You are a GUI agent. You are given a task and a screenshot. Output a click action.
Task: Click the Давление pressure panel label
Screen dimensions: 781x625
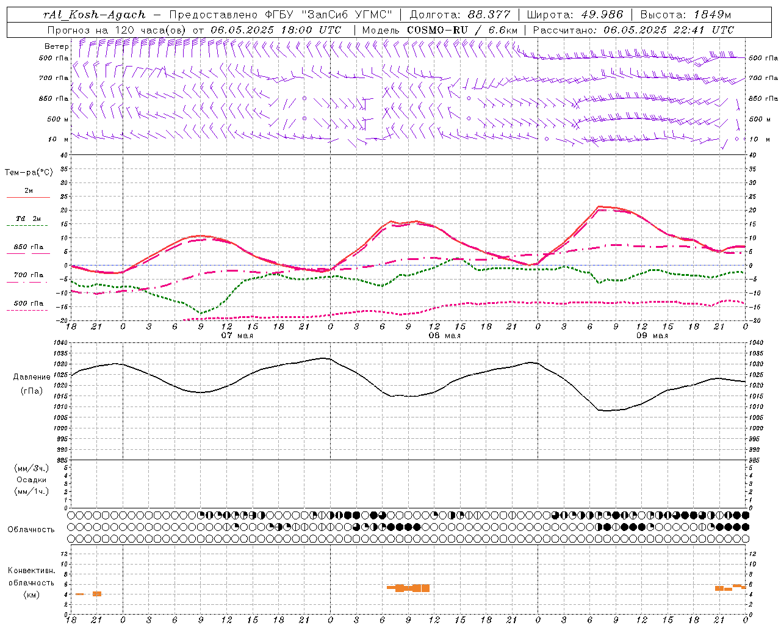[x=31, y=377]
